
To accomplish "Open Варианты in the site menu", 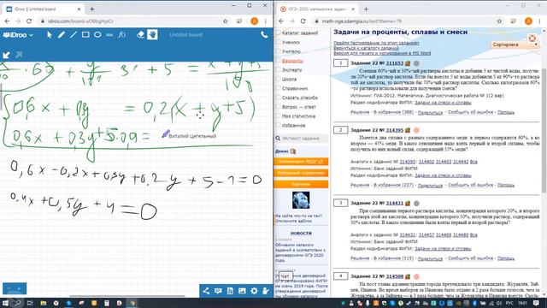I will pyautogui.click(x=292, y=61).
